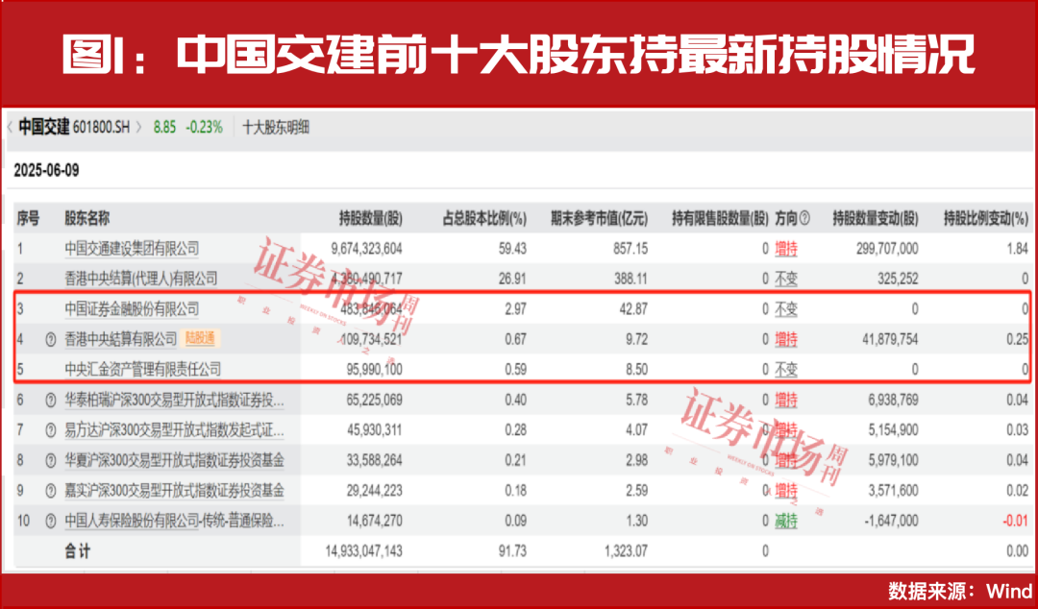
Task: Click total market value 1,323.07
Action: (627, 550)
